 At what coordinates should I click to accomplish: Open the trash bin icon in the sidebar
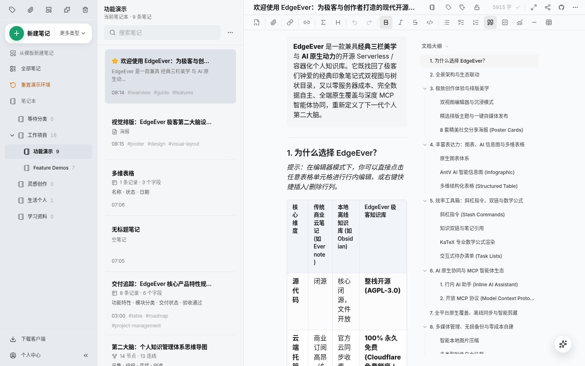pyautogui.click(x=85, y=10)
